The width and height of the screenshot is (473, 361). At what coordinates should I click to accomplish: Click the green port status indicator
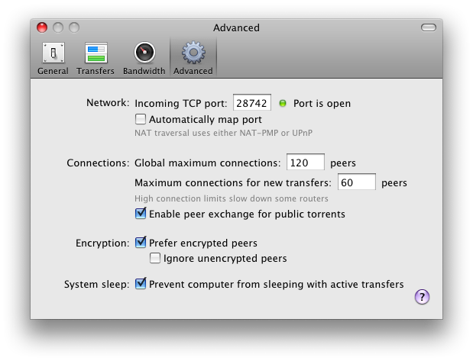click(x=283, y=103)
